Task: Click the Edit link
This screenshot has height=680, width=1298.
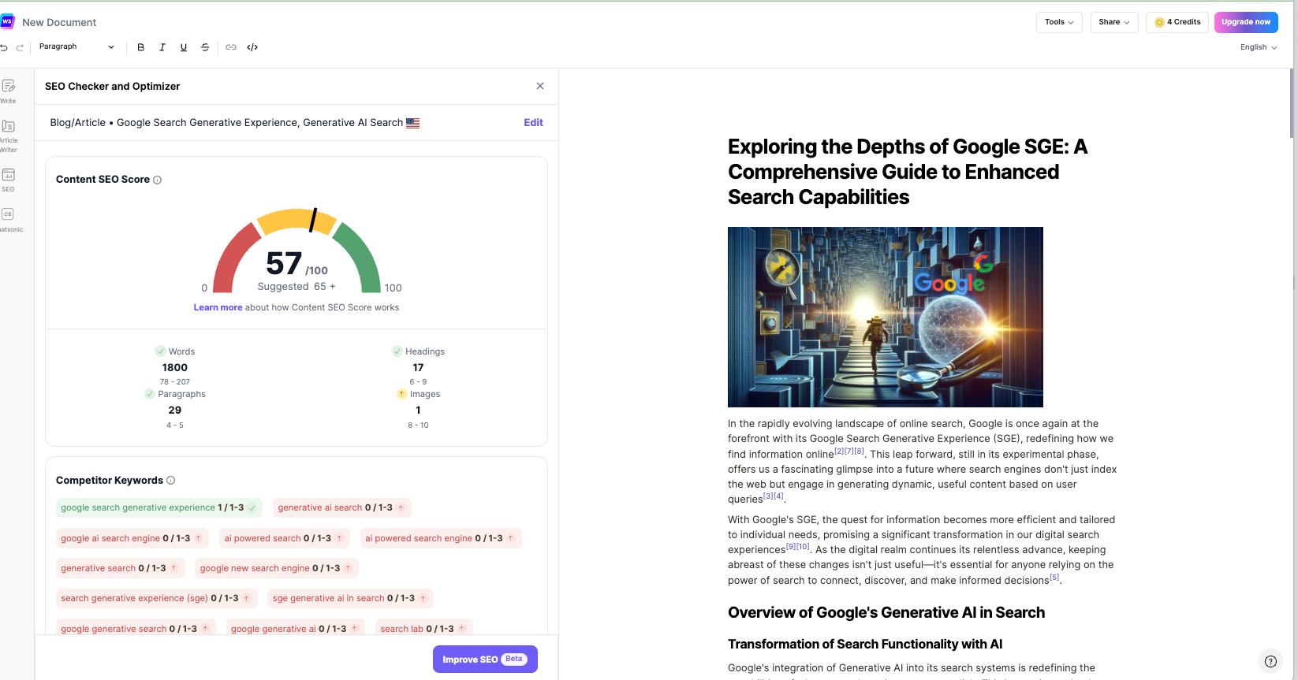Action: click(533, 122)
